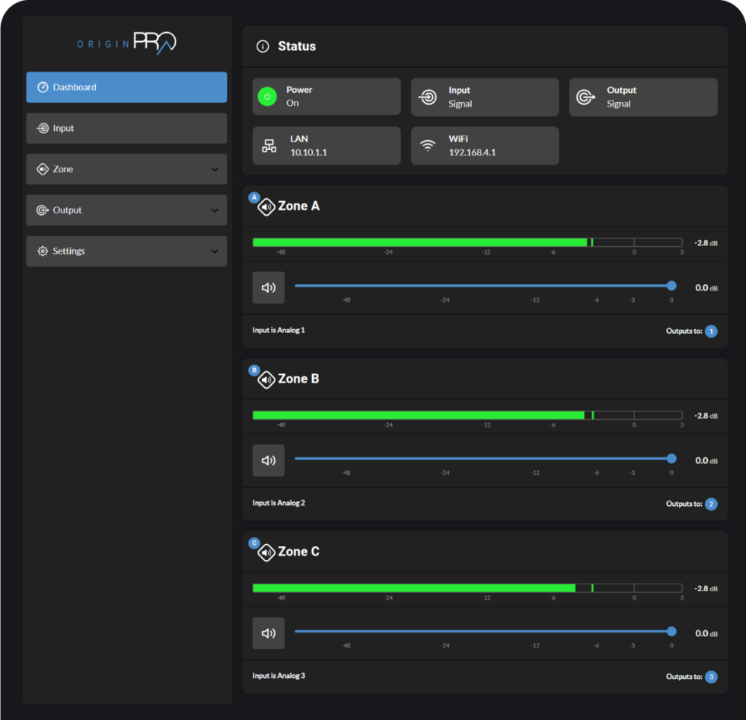The width and height of the screenshot is (746, 720).
Task: Mute Zone A output
Action: 268,287
